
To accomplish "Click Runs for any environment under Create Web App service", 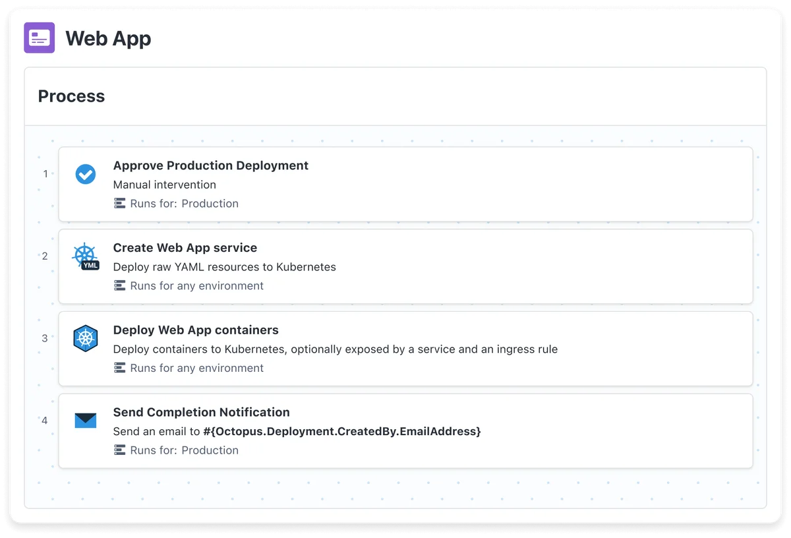I will click(197, 285).
